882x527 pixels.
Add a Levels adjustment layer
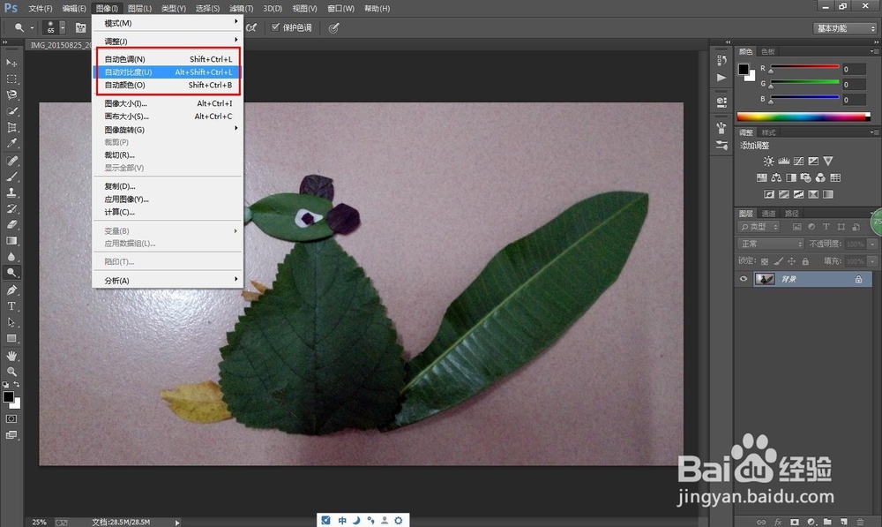783,161
